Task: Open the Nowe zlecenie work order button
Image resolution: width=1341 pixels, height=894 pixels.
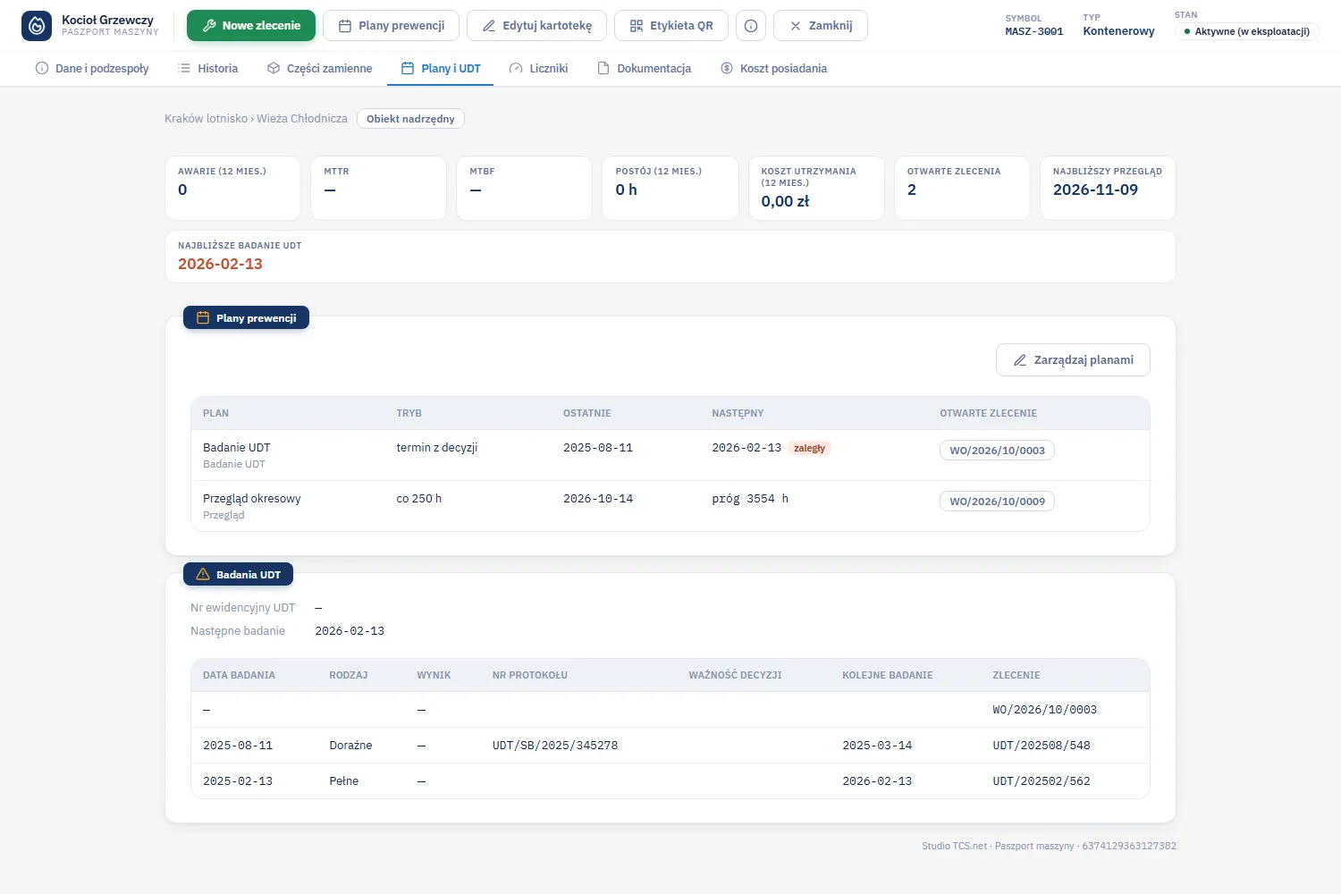Action: pos(251,26)
